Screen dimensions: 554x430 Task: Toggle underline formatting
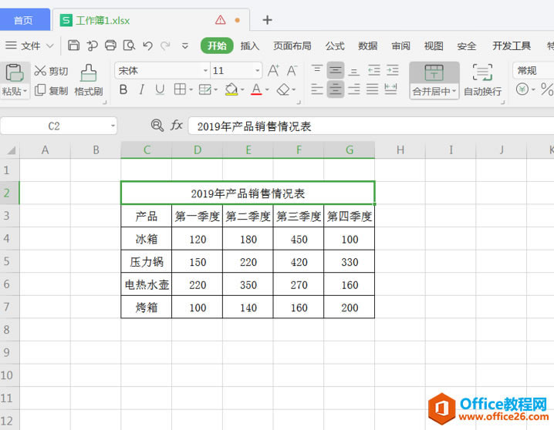pos(160,89)
